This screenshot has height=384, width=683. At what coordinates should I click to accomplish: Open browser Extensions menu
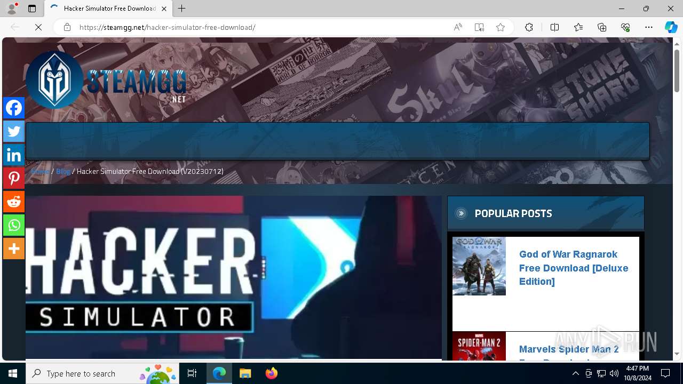pos(529,27)
